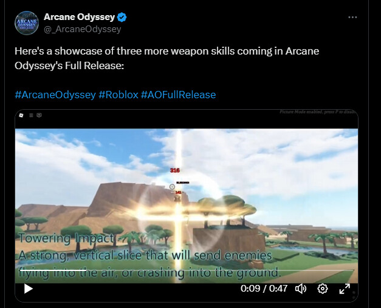Click the verified badge next to Arcane Odyssey

pos(122,17)
